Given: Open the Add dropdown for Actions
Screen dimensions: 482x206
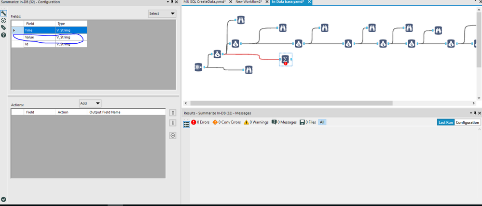Looking at the screenshot, I should (x=90, y=103).
